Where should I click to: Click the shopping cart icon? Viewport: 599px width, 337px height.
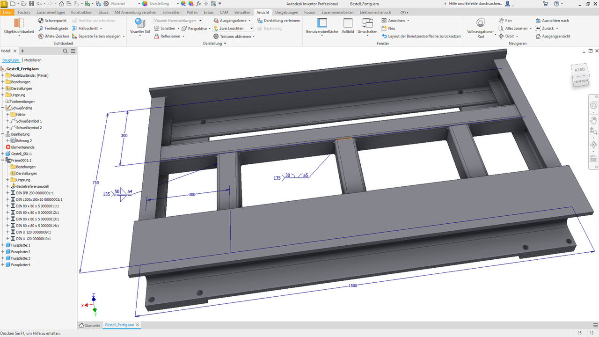point(546,3)
